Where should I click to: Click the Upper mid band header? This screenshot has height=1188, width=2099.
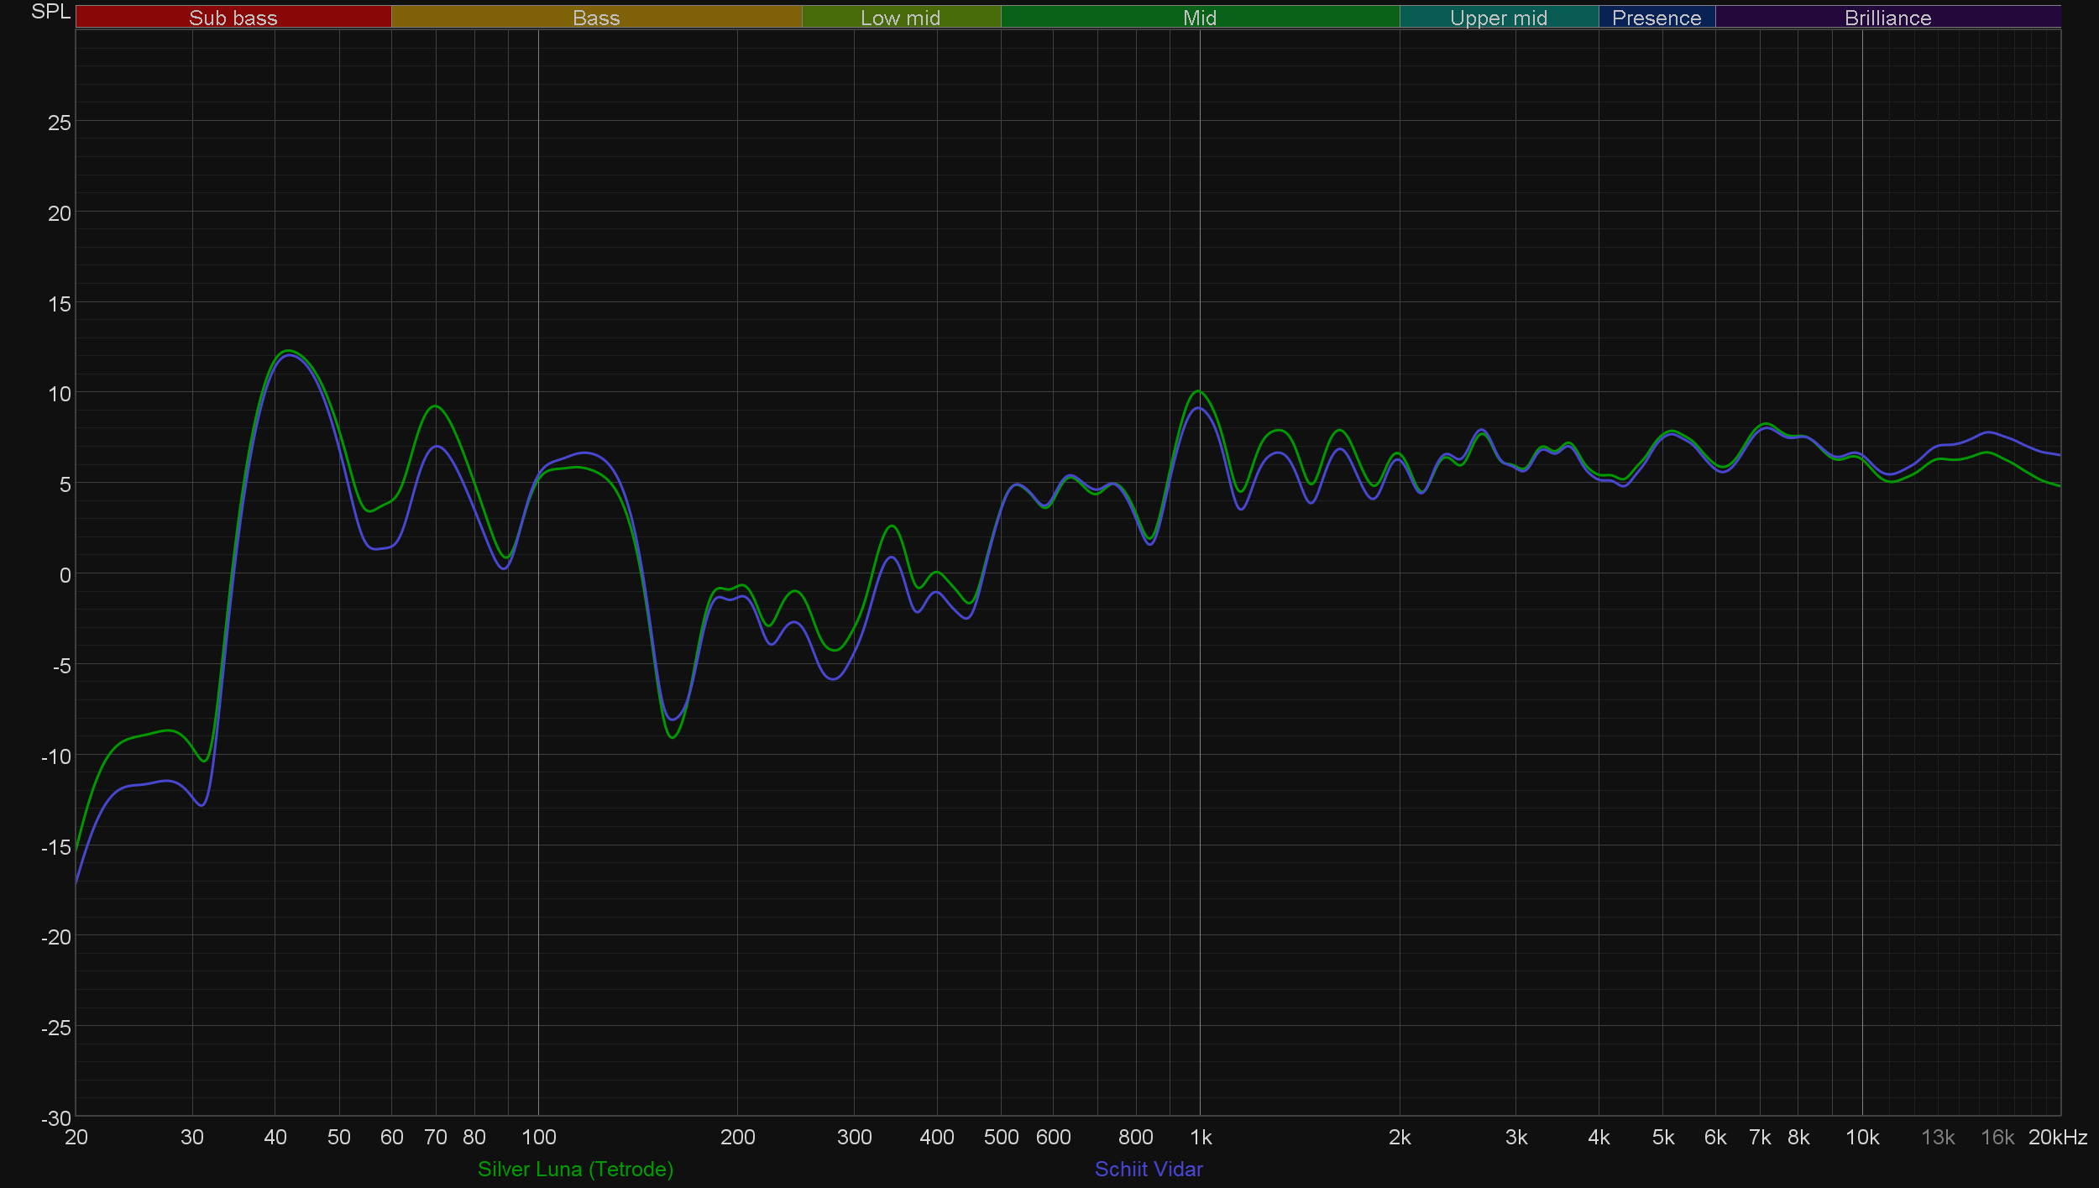pyautogui.click(x=1498, y=18)
